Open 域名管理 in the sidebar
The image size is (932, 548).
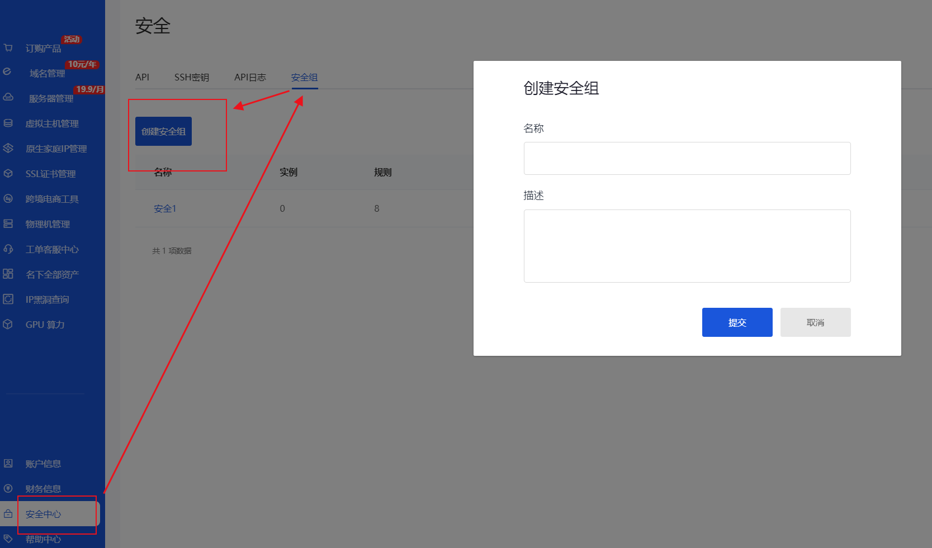tap(48, 73)
